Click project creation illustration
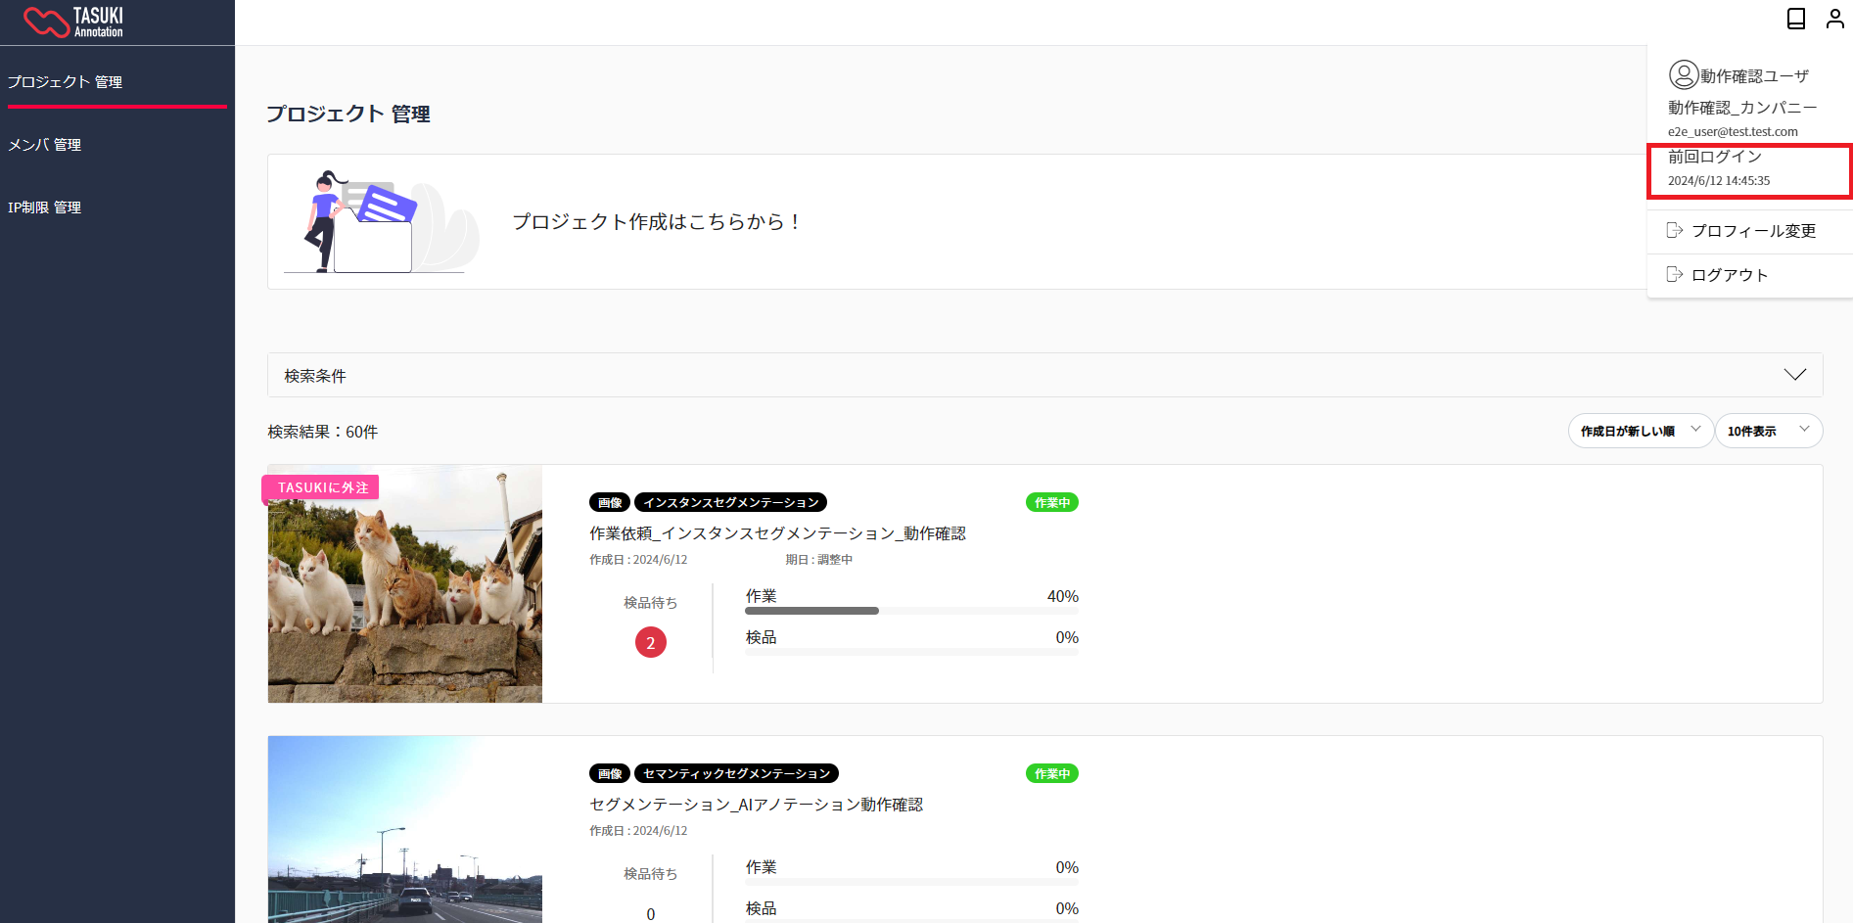Viewport: 1853px width, 923px height. pos(382,222)
